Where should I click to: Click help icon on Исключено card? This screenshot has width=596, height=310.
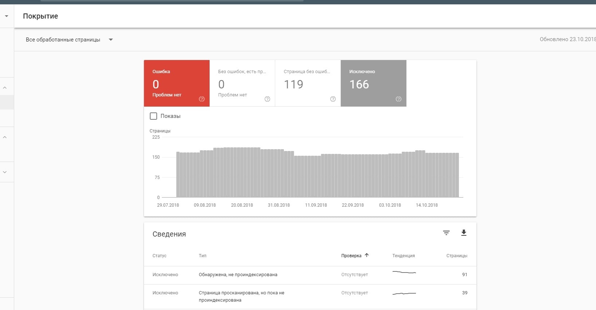tap(398, 99)
